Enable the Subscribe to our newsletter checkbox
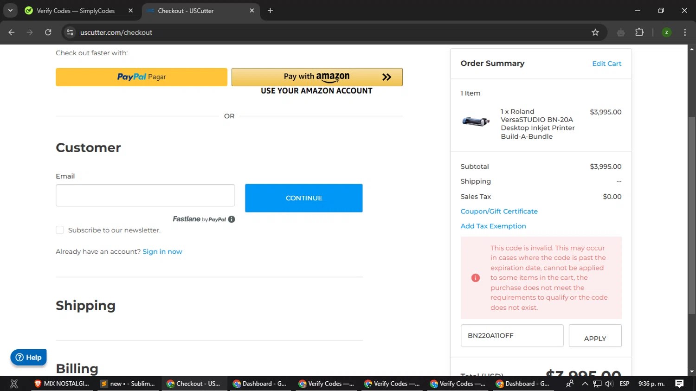 click(x=60, y=230)
